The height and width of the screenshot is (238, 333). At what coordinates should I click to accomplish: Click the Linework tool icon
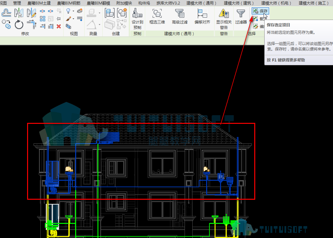tap(80, 19)
